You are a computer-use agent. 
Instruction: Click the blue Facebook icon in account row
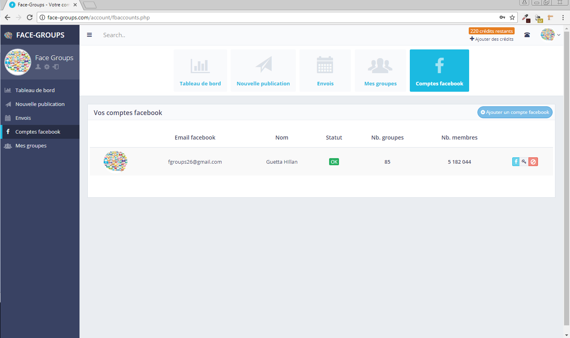516,162
